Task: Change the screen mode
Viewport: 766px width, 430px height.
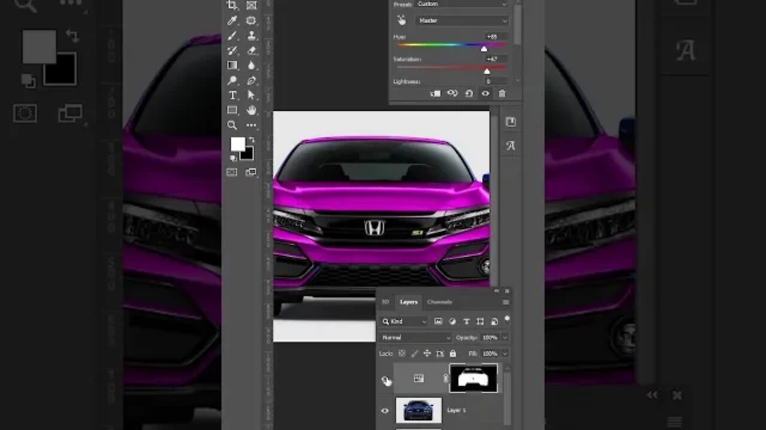Action: [x=251, y=173]
